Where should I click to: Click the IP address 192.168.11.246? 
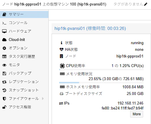point(130,103)
